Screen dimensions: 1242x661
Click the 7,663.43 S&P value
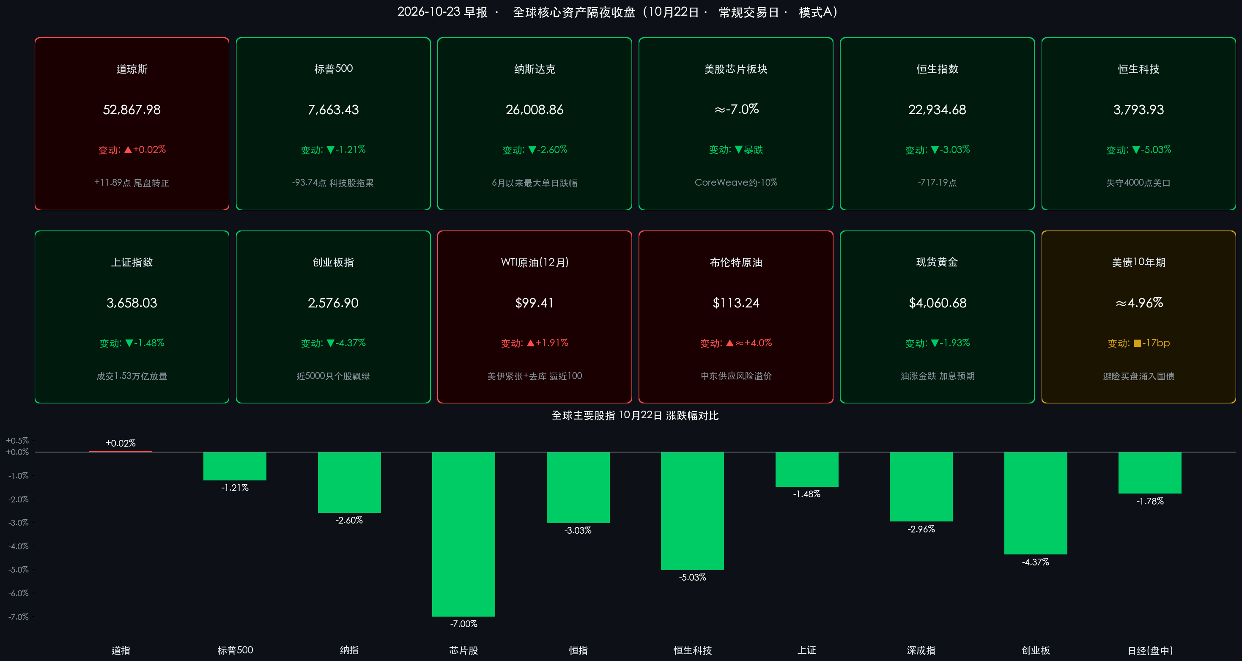[333, 110]
